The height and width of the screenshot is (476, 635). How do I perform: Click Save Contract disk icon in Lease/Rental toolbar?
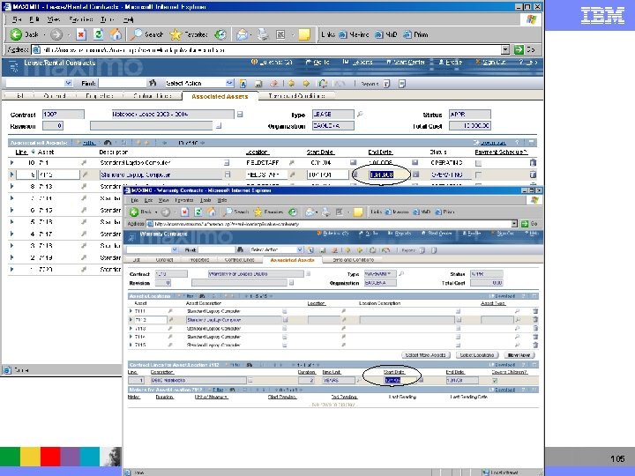(258, 84)
